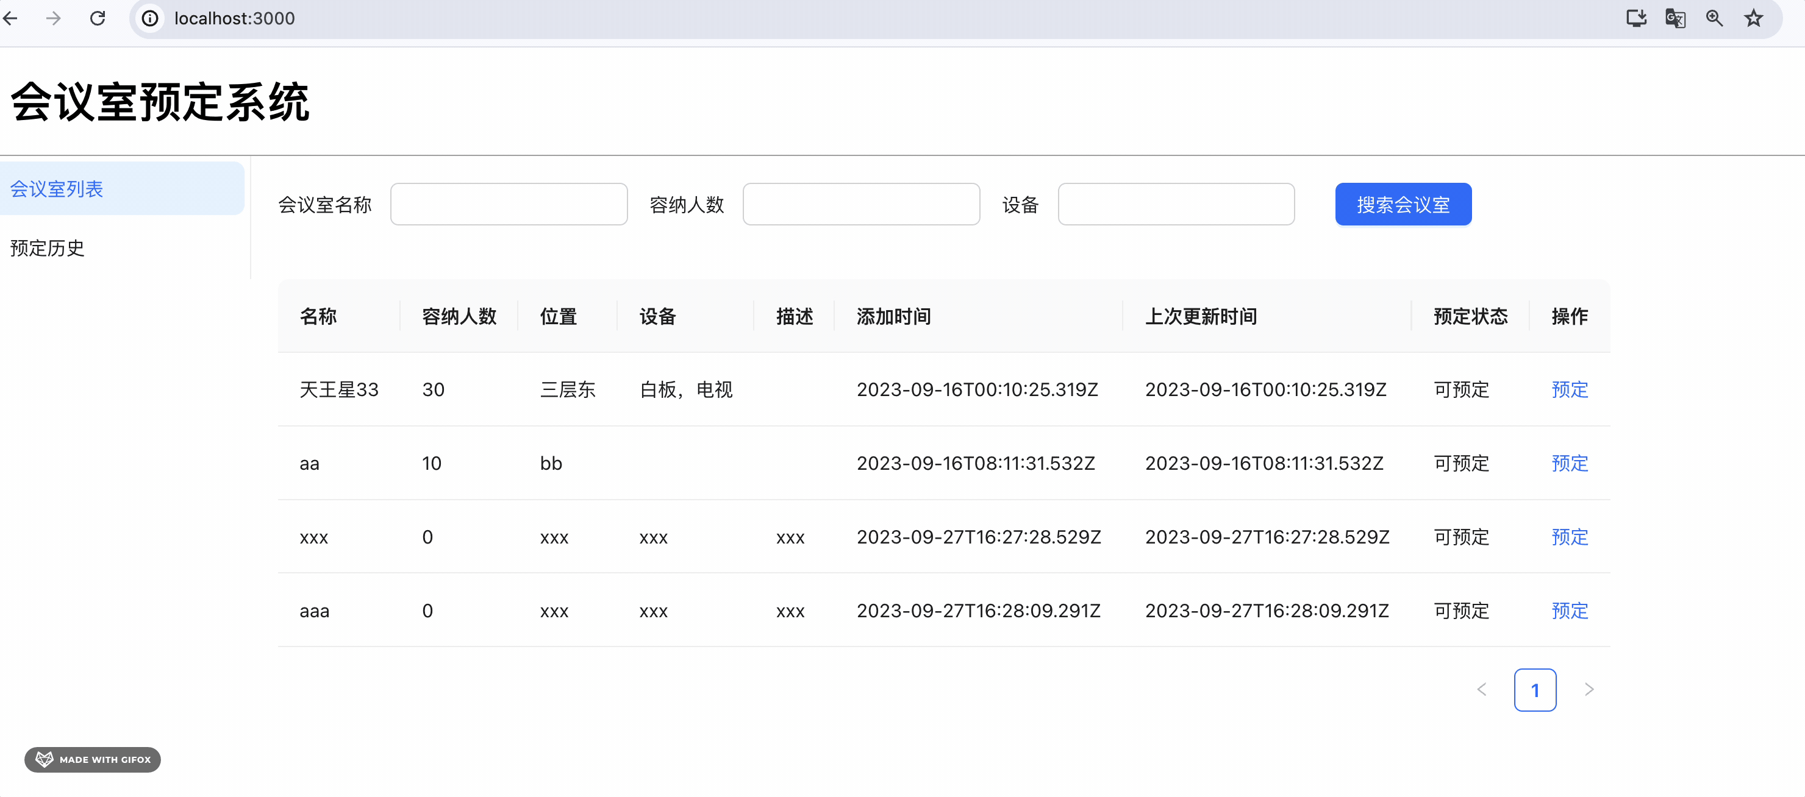Click the zoom magnifier icon
The image size is (1805, 797).
[x=1714, y=18]
